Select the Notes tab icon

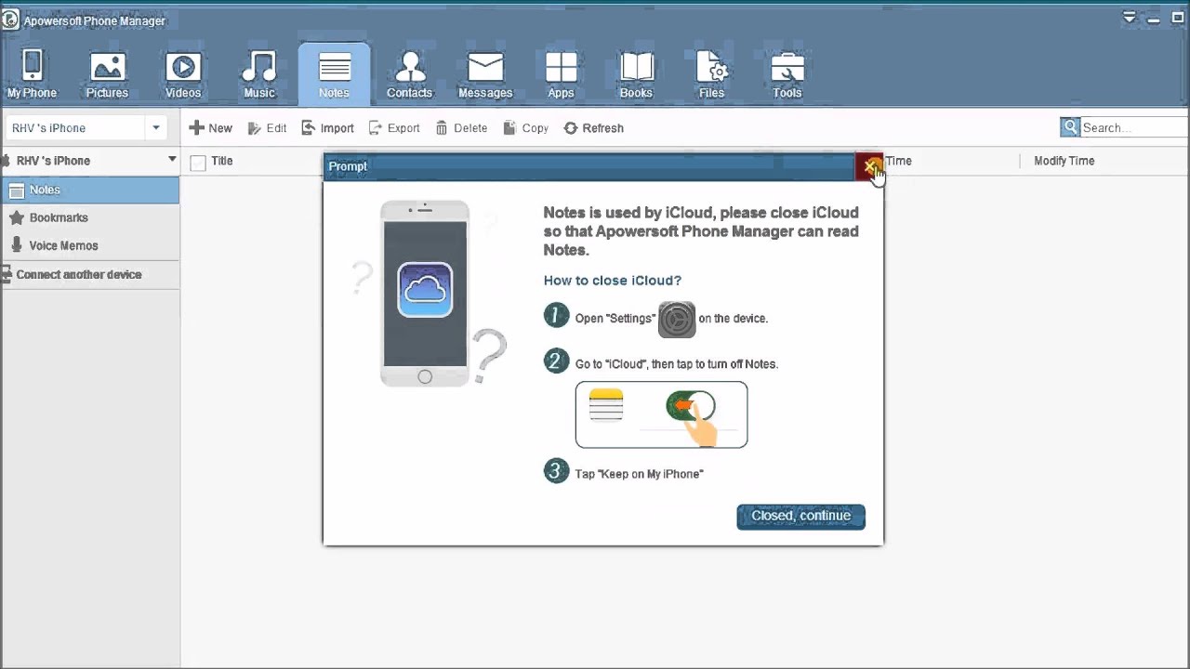335,74
